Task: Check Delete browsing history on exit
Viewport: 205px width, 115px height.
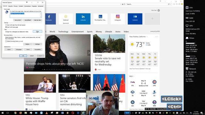Action: [6, 41]
